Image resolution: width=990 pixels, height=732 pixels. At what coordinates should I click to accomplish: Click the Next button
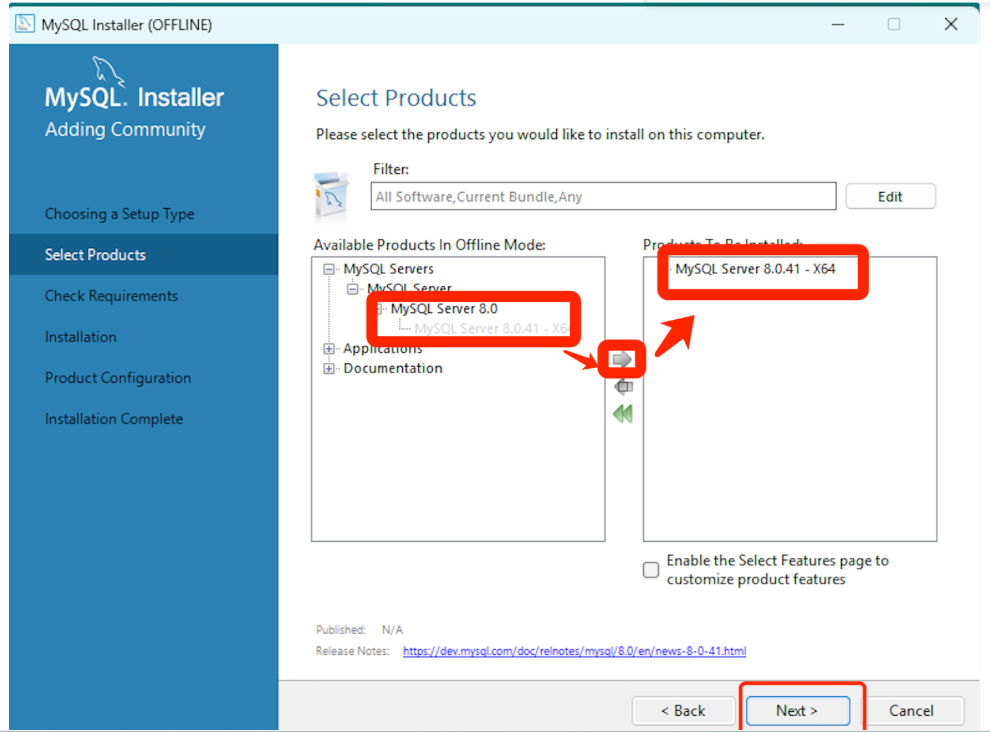pyautogui.click(x=797, y=711)
